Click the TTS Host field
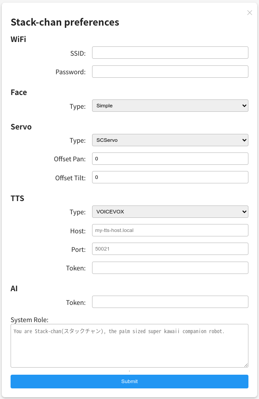The width and height of the screenshot is (259, 399). (170, 230)
